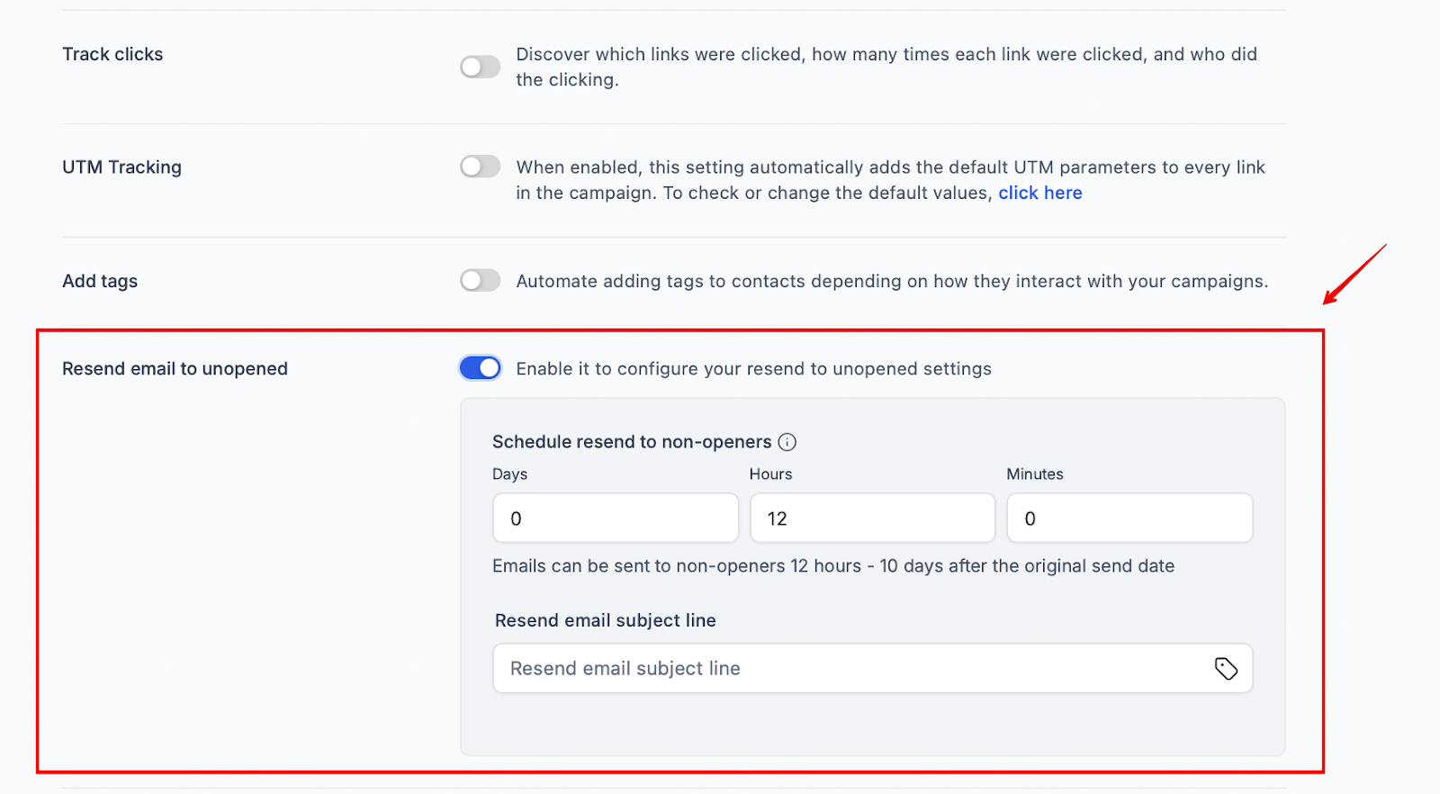Enable the Add tags toggle
Image resolution: width=1440 pixels, height=794 pixels.
[x=480, y=281]
